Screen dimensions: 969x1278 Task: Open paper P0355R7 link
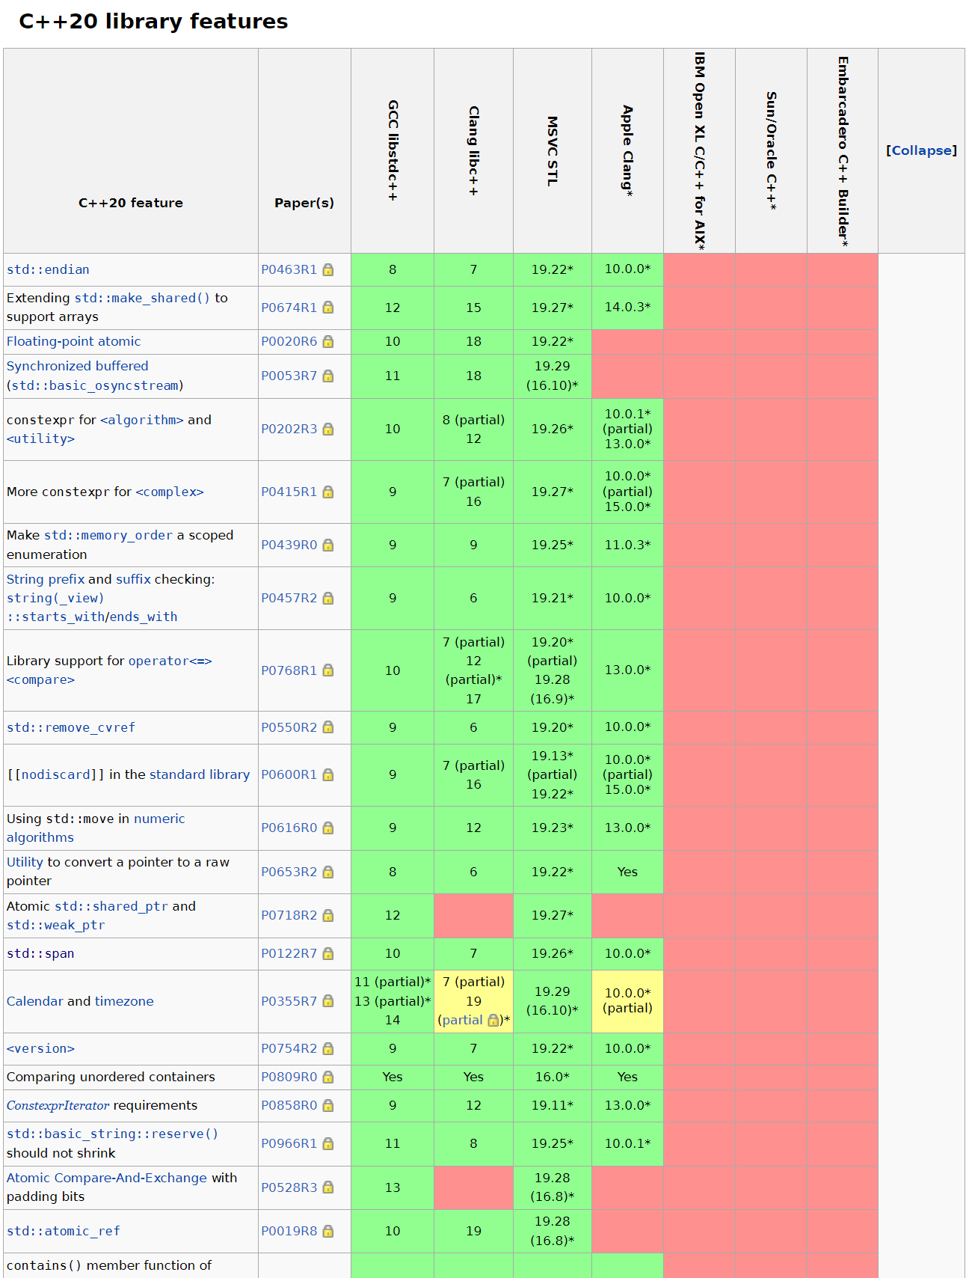tap(289, 1001)
